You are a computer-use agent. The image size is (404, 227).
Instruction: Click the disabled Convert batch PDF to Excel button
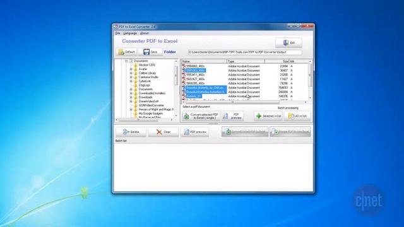245,132
